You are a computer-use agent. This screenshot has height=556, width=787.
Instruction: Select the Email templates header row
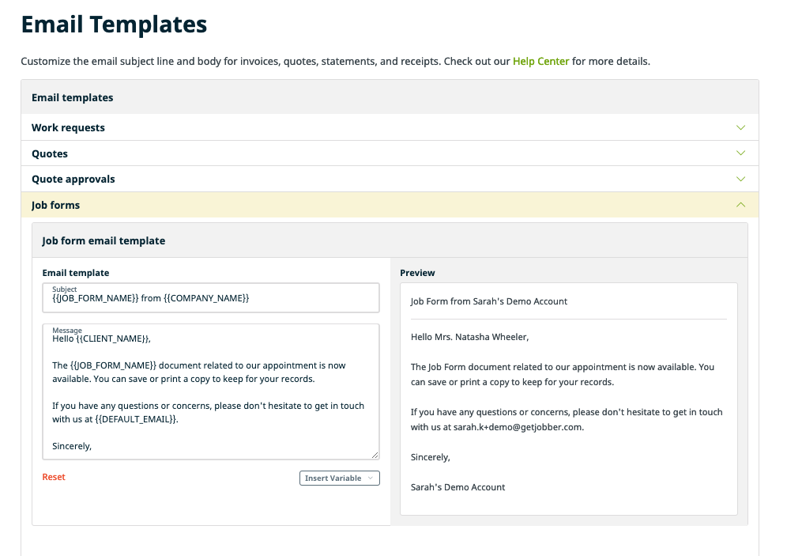tap(72, 97)
